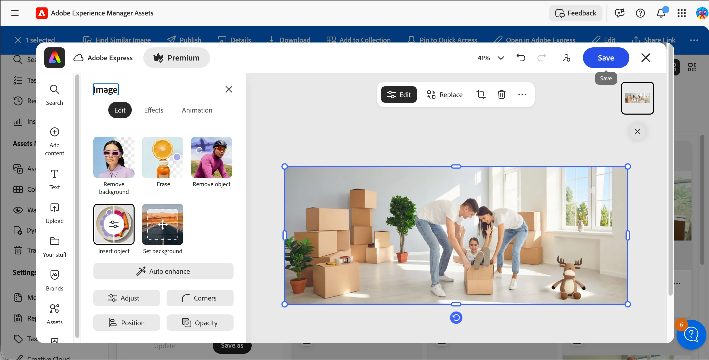Choose the Remove background thumbnail
This screenshot has width=709, height=360.
click(x=114, y=157)
